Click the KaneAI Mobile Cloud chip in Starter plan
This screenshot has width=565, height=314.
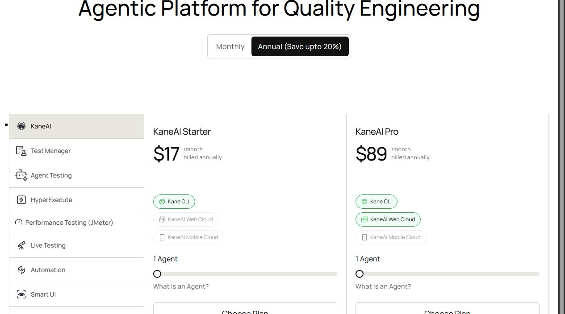[x=188, y=237]
